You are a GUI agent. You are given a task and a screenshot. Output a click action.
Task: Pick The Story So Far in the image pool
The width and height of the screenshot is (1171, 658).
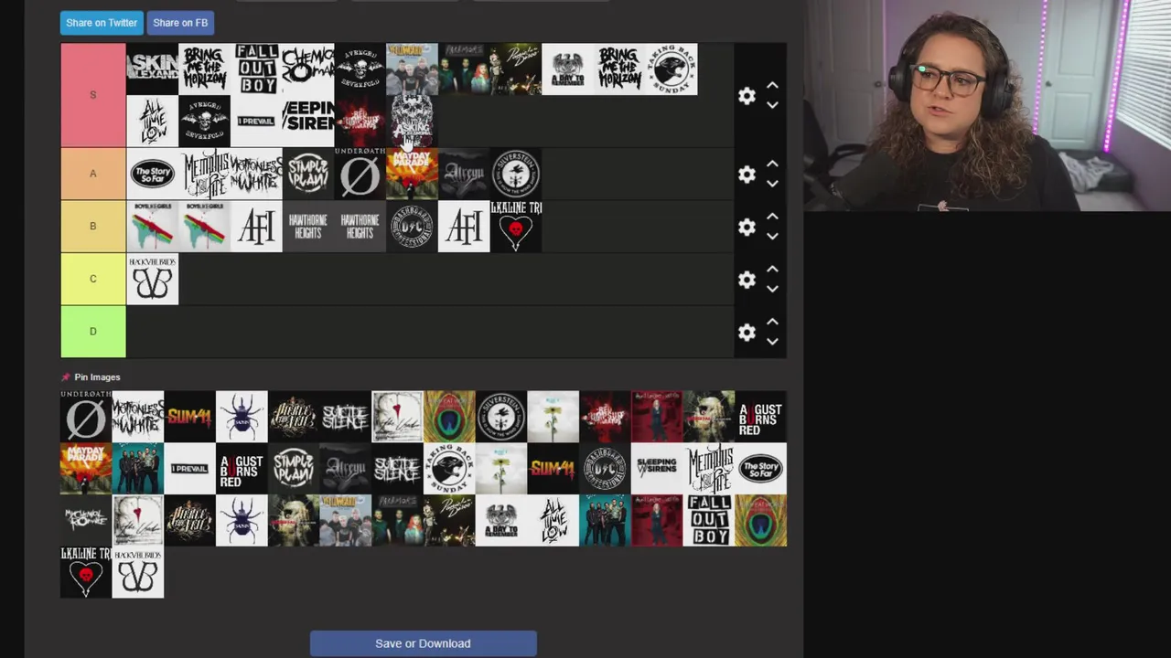pos(761,468)
